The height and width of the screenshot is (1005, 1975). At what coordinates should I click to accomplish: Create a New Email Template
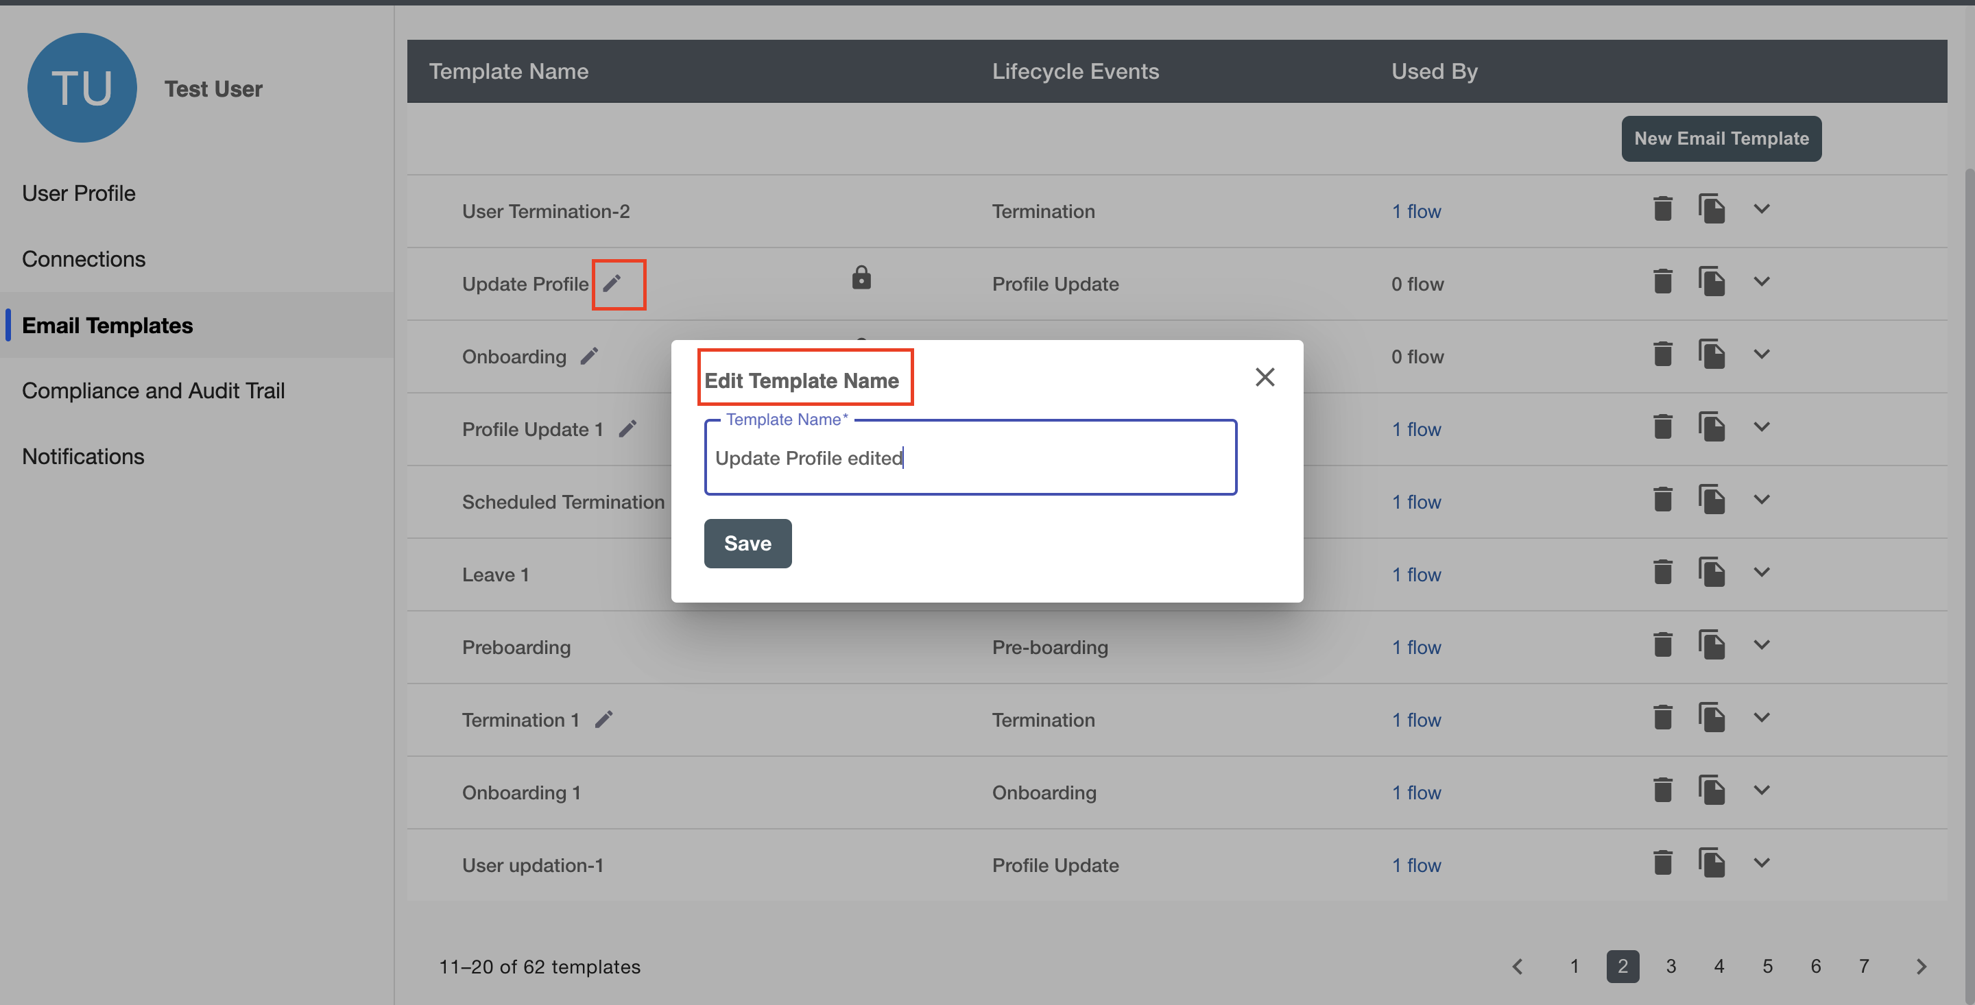point(1721,138)
